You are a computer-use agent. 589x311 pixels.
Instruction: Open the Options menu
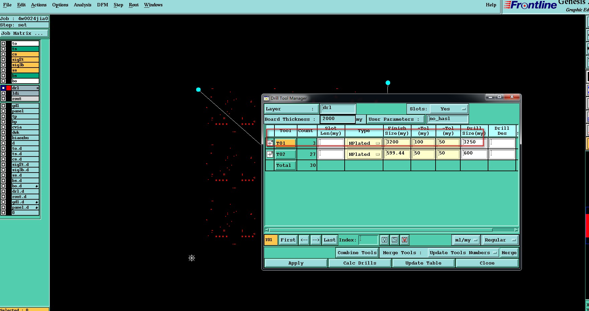60,5
